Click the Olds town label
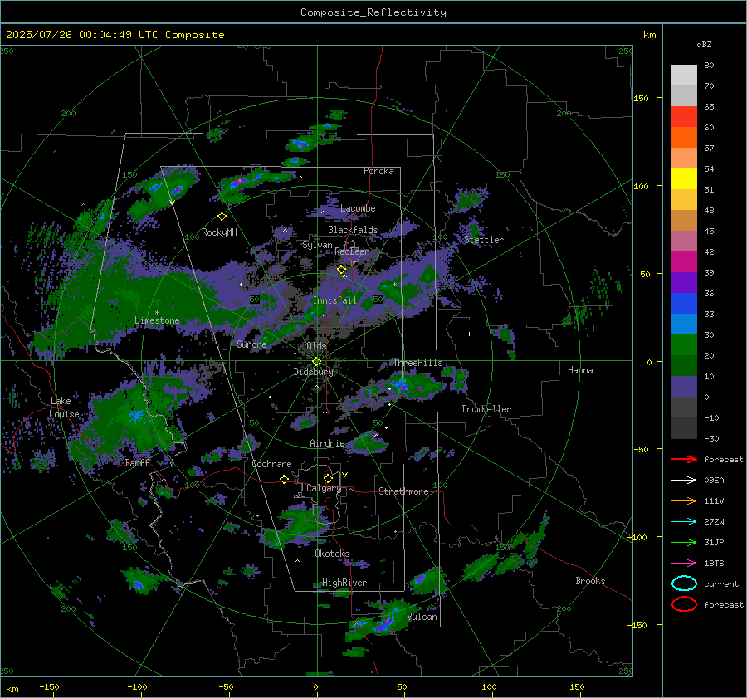747x698 pixels. pos(316,346)
